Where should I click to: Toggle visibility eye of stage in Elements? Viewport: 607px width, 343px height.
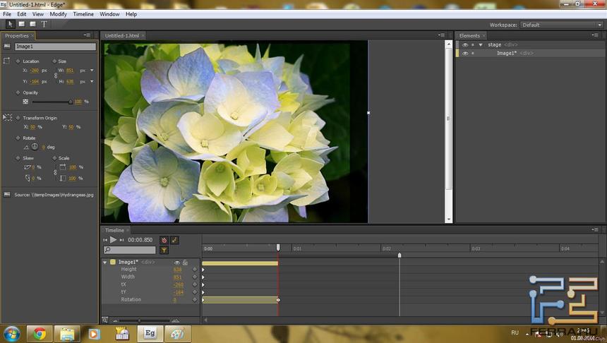[x=465, y=45]
